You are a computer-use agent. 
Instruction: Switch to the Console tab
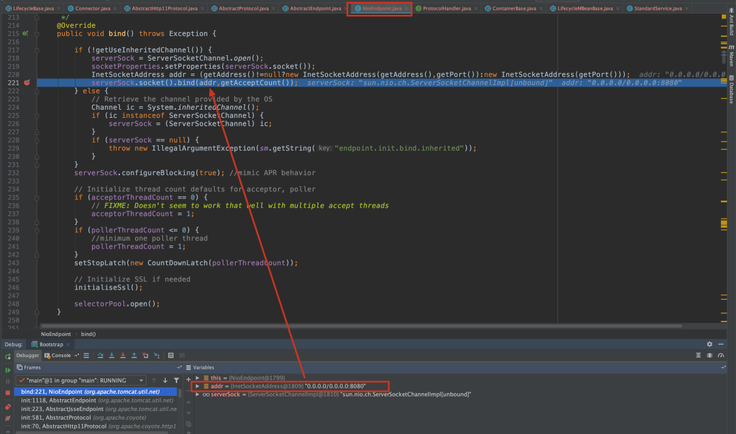(x=60, y=355)
